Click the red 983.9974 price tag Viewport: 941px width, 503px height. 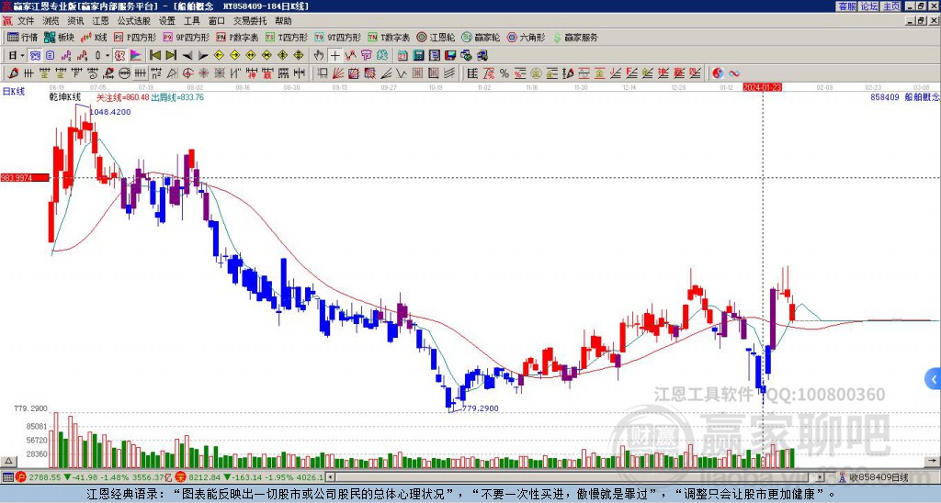tap(25, 177)
